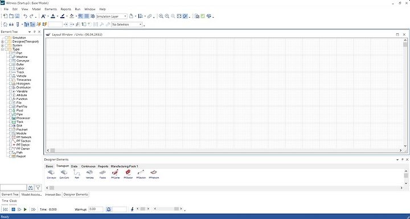Click the PFCarrier red element icon
Viewport: 410px width, 219px height.
pyautogui.click(x=115, y=172)
